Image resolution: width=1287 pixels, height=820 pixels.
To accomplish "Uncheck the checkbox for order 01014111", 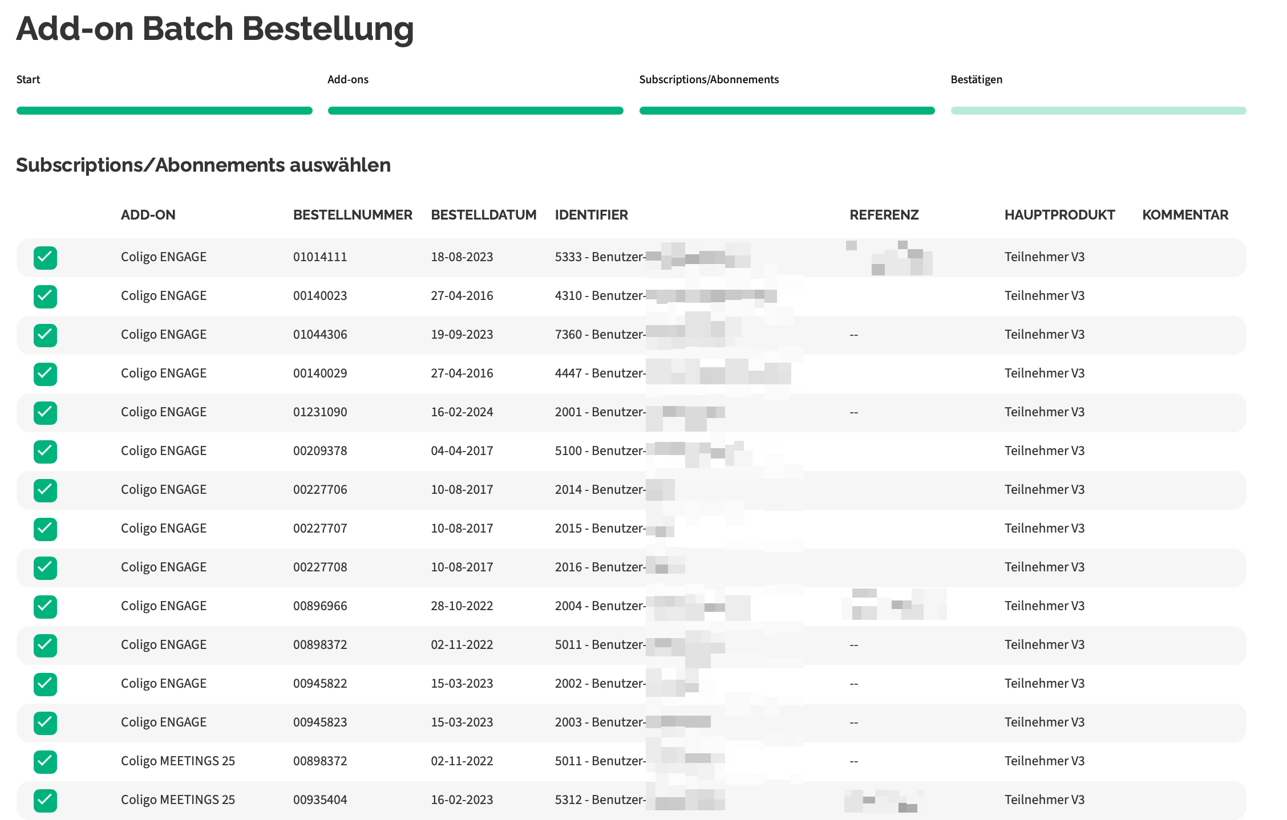I will [45, 258].
